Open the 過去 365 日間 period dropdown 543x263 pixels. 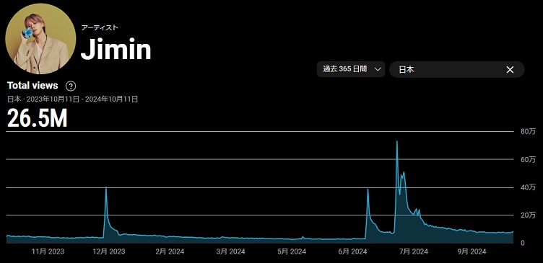(351, 69)
